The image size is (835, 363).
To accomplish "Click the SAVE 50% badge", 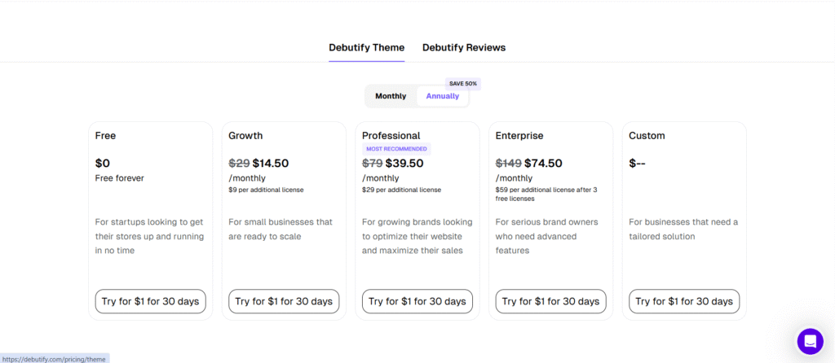I will 463,84.
